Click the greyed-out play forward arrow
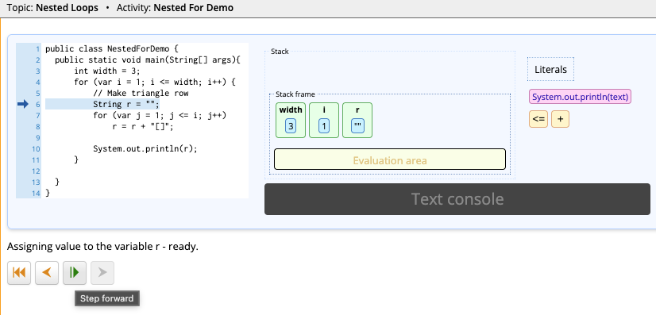 point(102,273)
